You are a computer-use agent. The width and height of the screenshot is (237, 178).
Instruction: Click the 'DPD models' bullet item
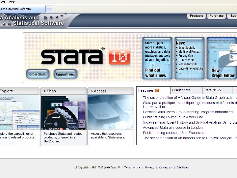pos(186,60)
